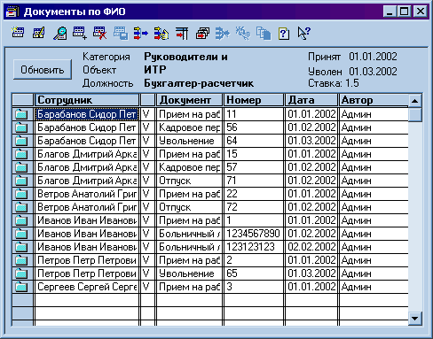The image size is (433, 339).
Task: Click the edit record pencil icon
Action: coord(39,33)
